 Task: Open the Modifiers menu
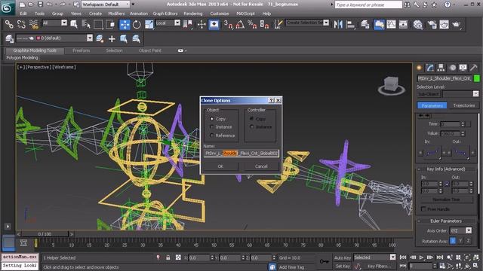(116, 14)
